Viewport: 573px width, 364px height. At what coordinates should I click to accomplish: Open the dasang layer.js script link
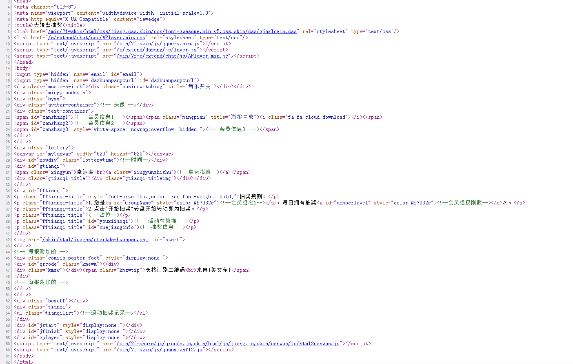click(157, 50)
